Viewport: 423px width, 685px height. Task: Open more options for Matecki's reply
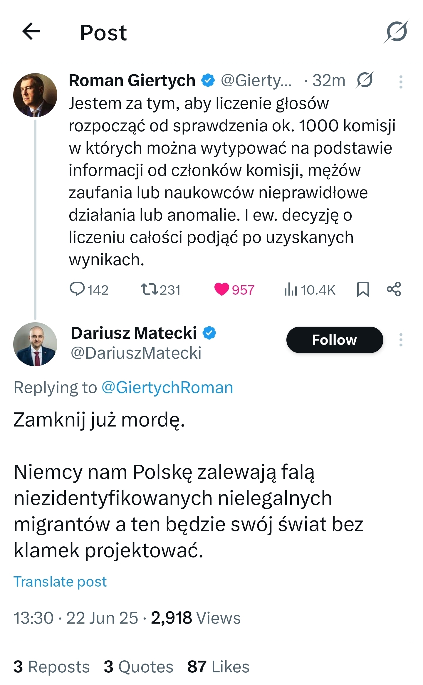(x=401, y=340)
